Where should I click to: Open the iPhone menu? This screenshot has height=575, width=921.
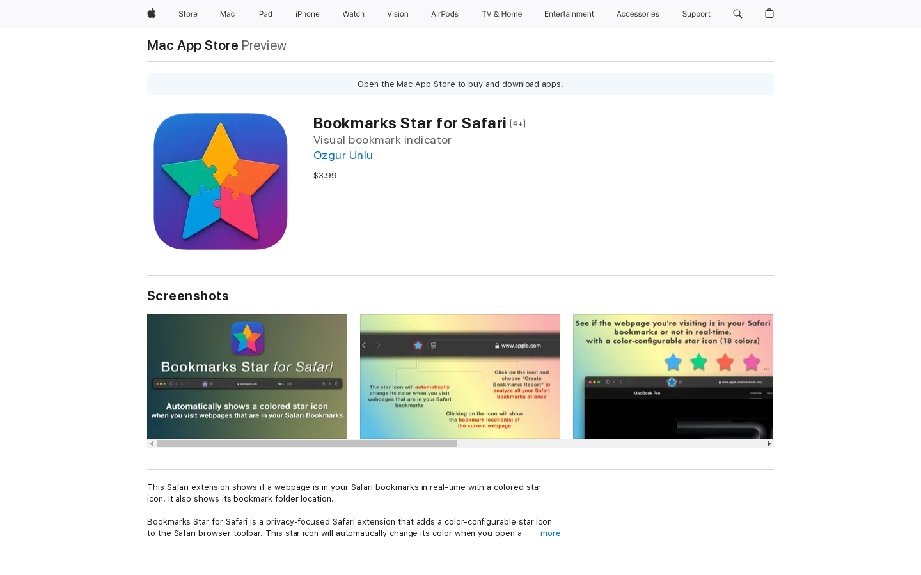pos(308,14)
